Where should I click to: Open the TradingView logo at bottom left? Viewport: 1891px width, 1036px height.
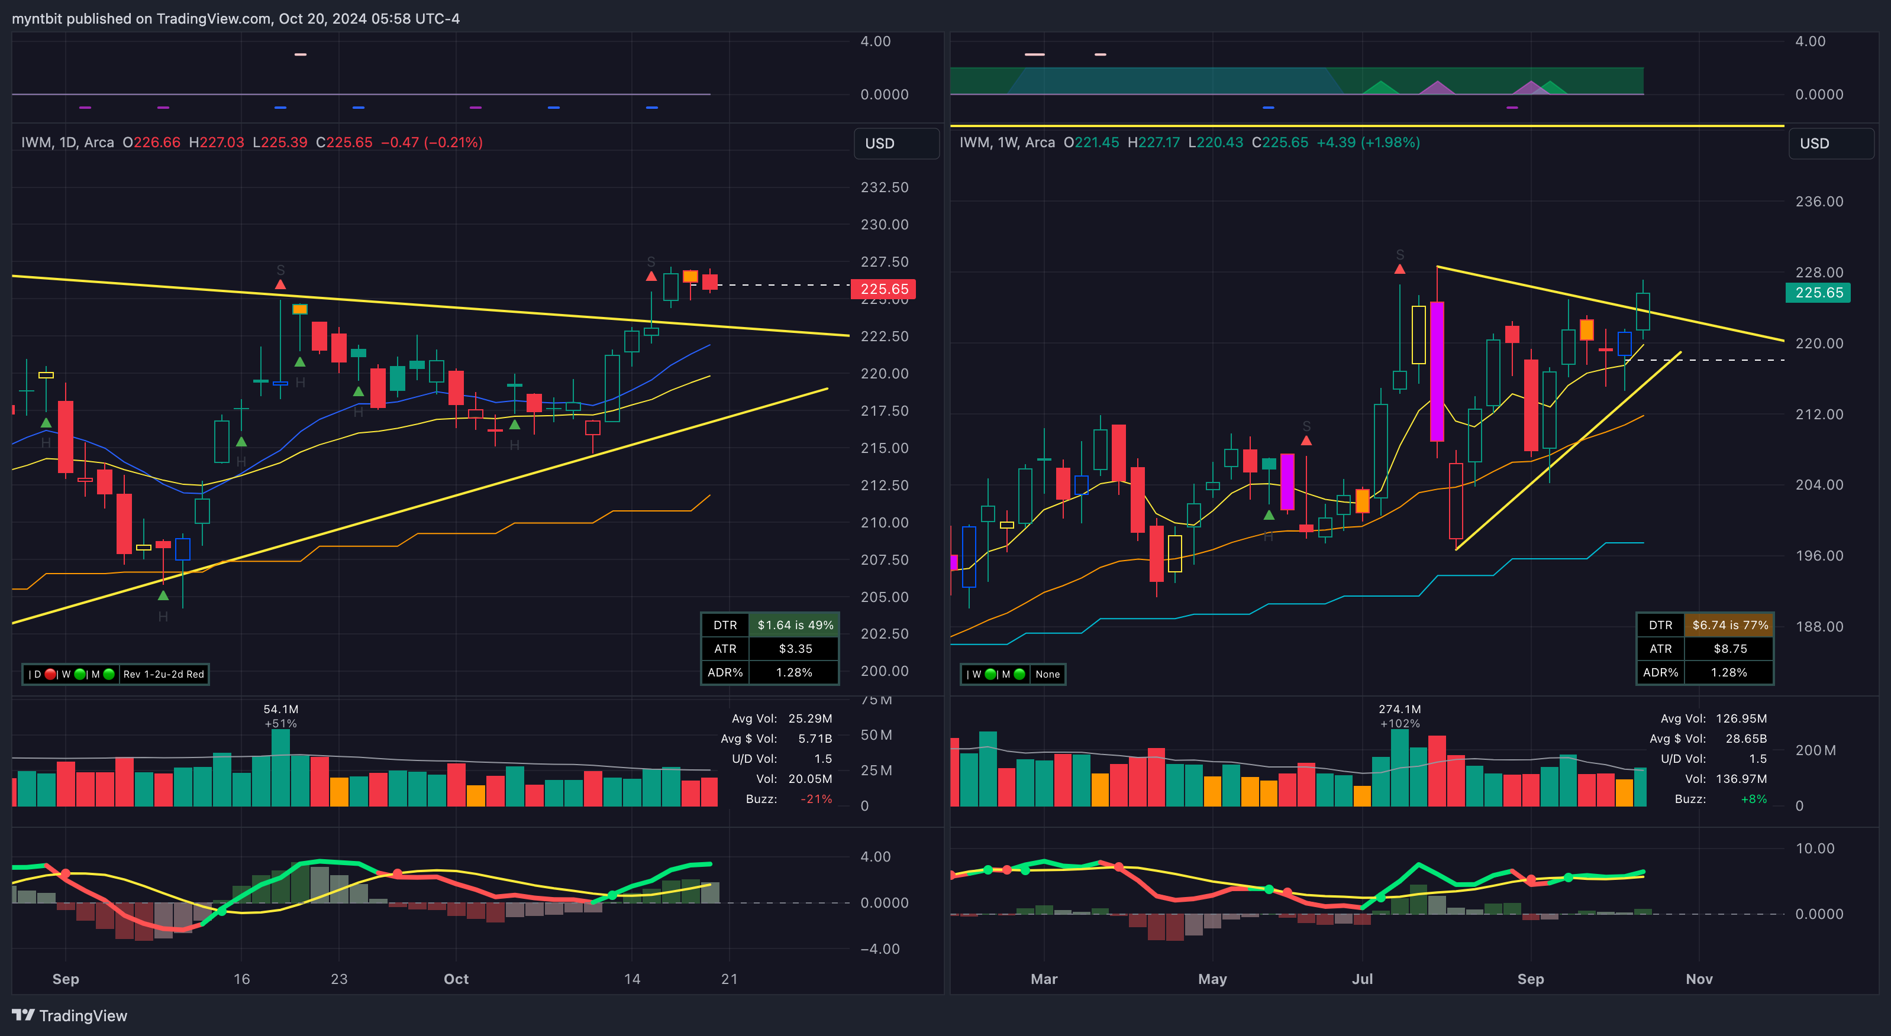(x=70, y=1015)
